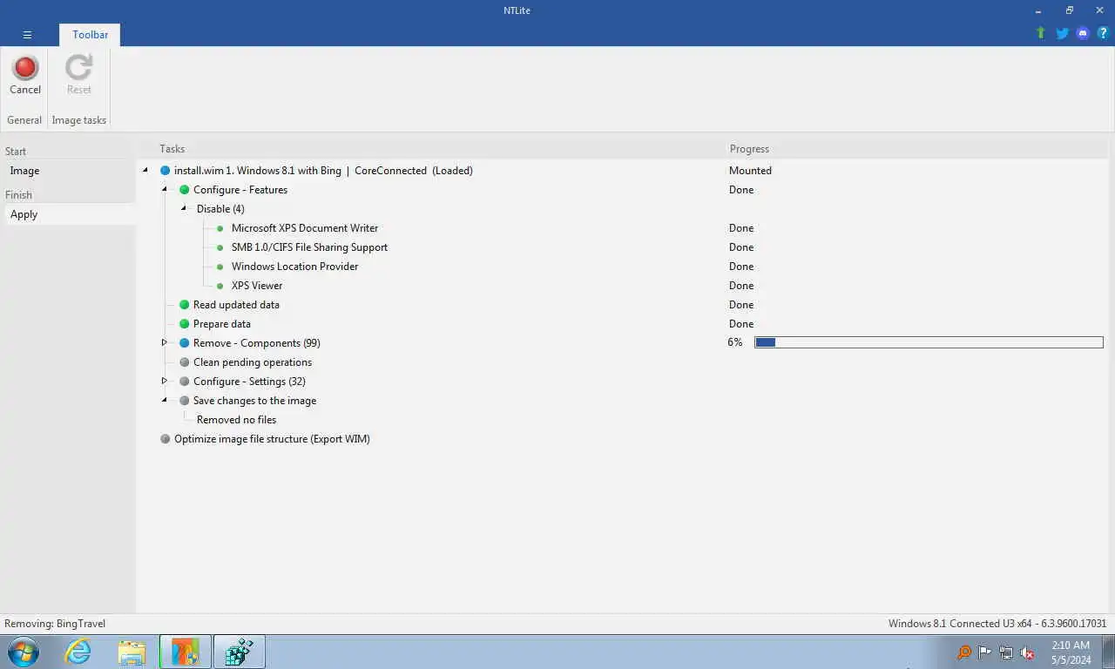Click the greyed Reset arrow icon
The height and width of the screenshot is (669, 1115).
(x=78, y=67)
